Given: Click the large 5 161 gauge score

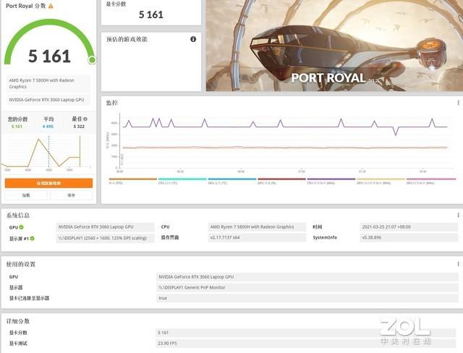Looking at the screenshot, I should (x=49, y=56).
